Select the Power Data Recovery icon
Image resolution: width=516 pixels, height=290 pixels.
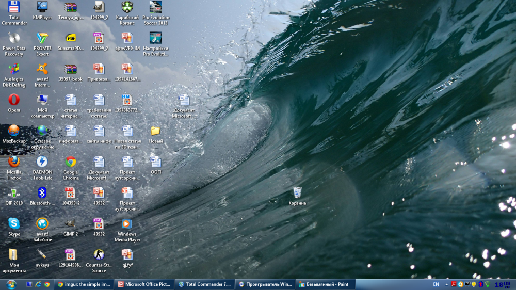pyautogui.click(x=14, y=44)
